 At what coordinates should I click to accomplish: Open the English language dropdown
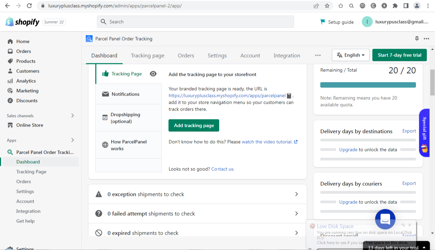[351, 55]
